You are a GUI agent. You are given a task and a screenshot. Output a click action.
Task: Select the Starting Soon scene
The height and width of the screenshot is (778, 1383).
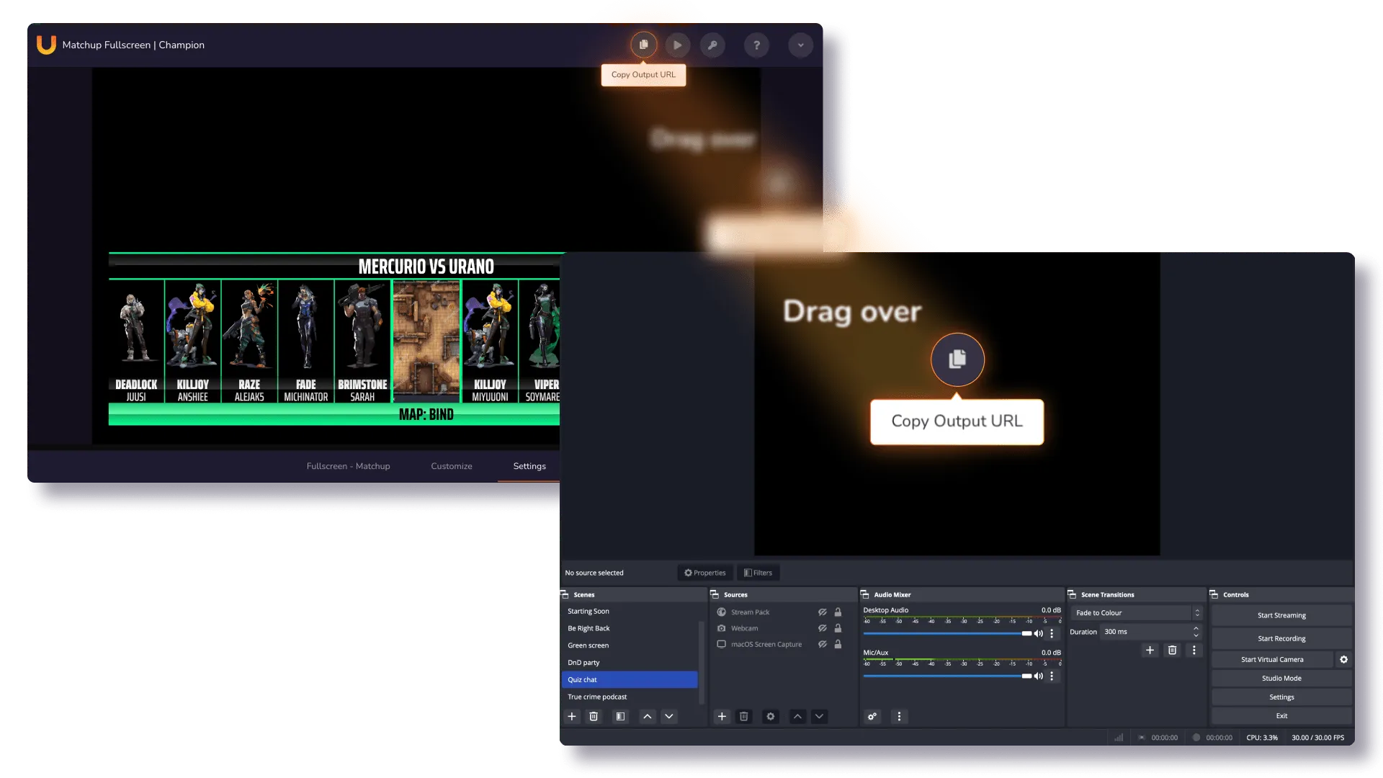coord(630,611)
